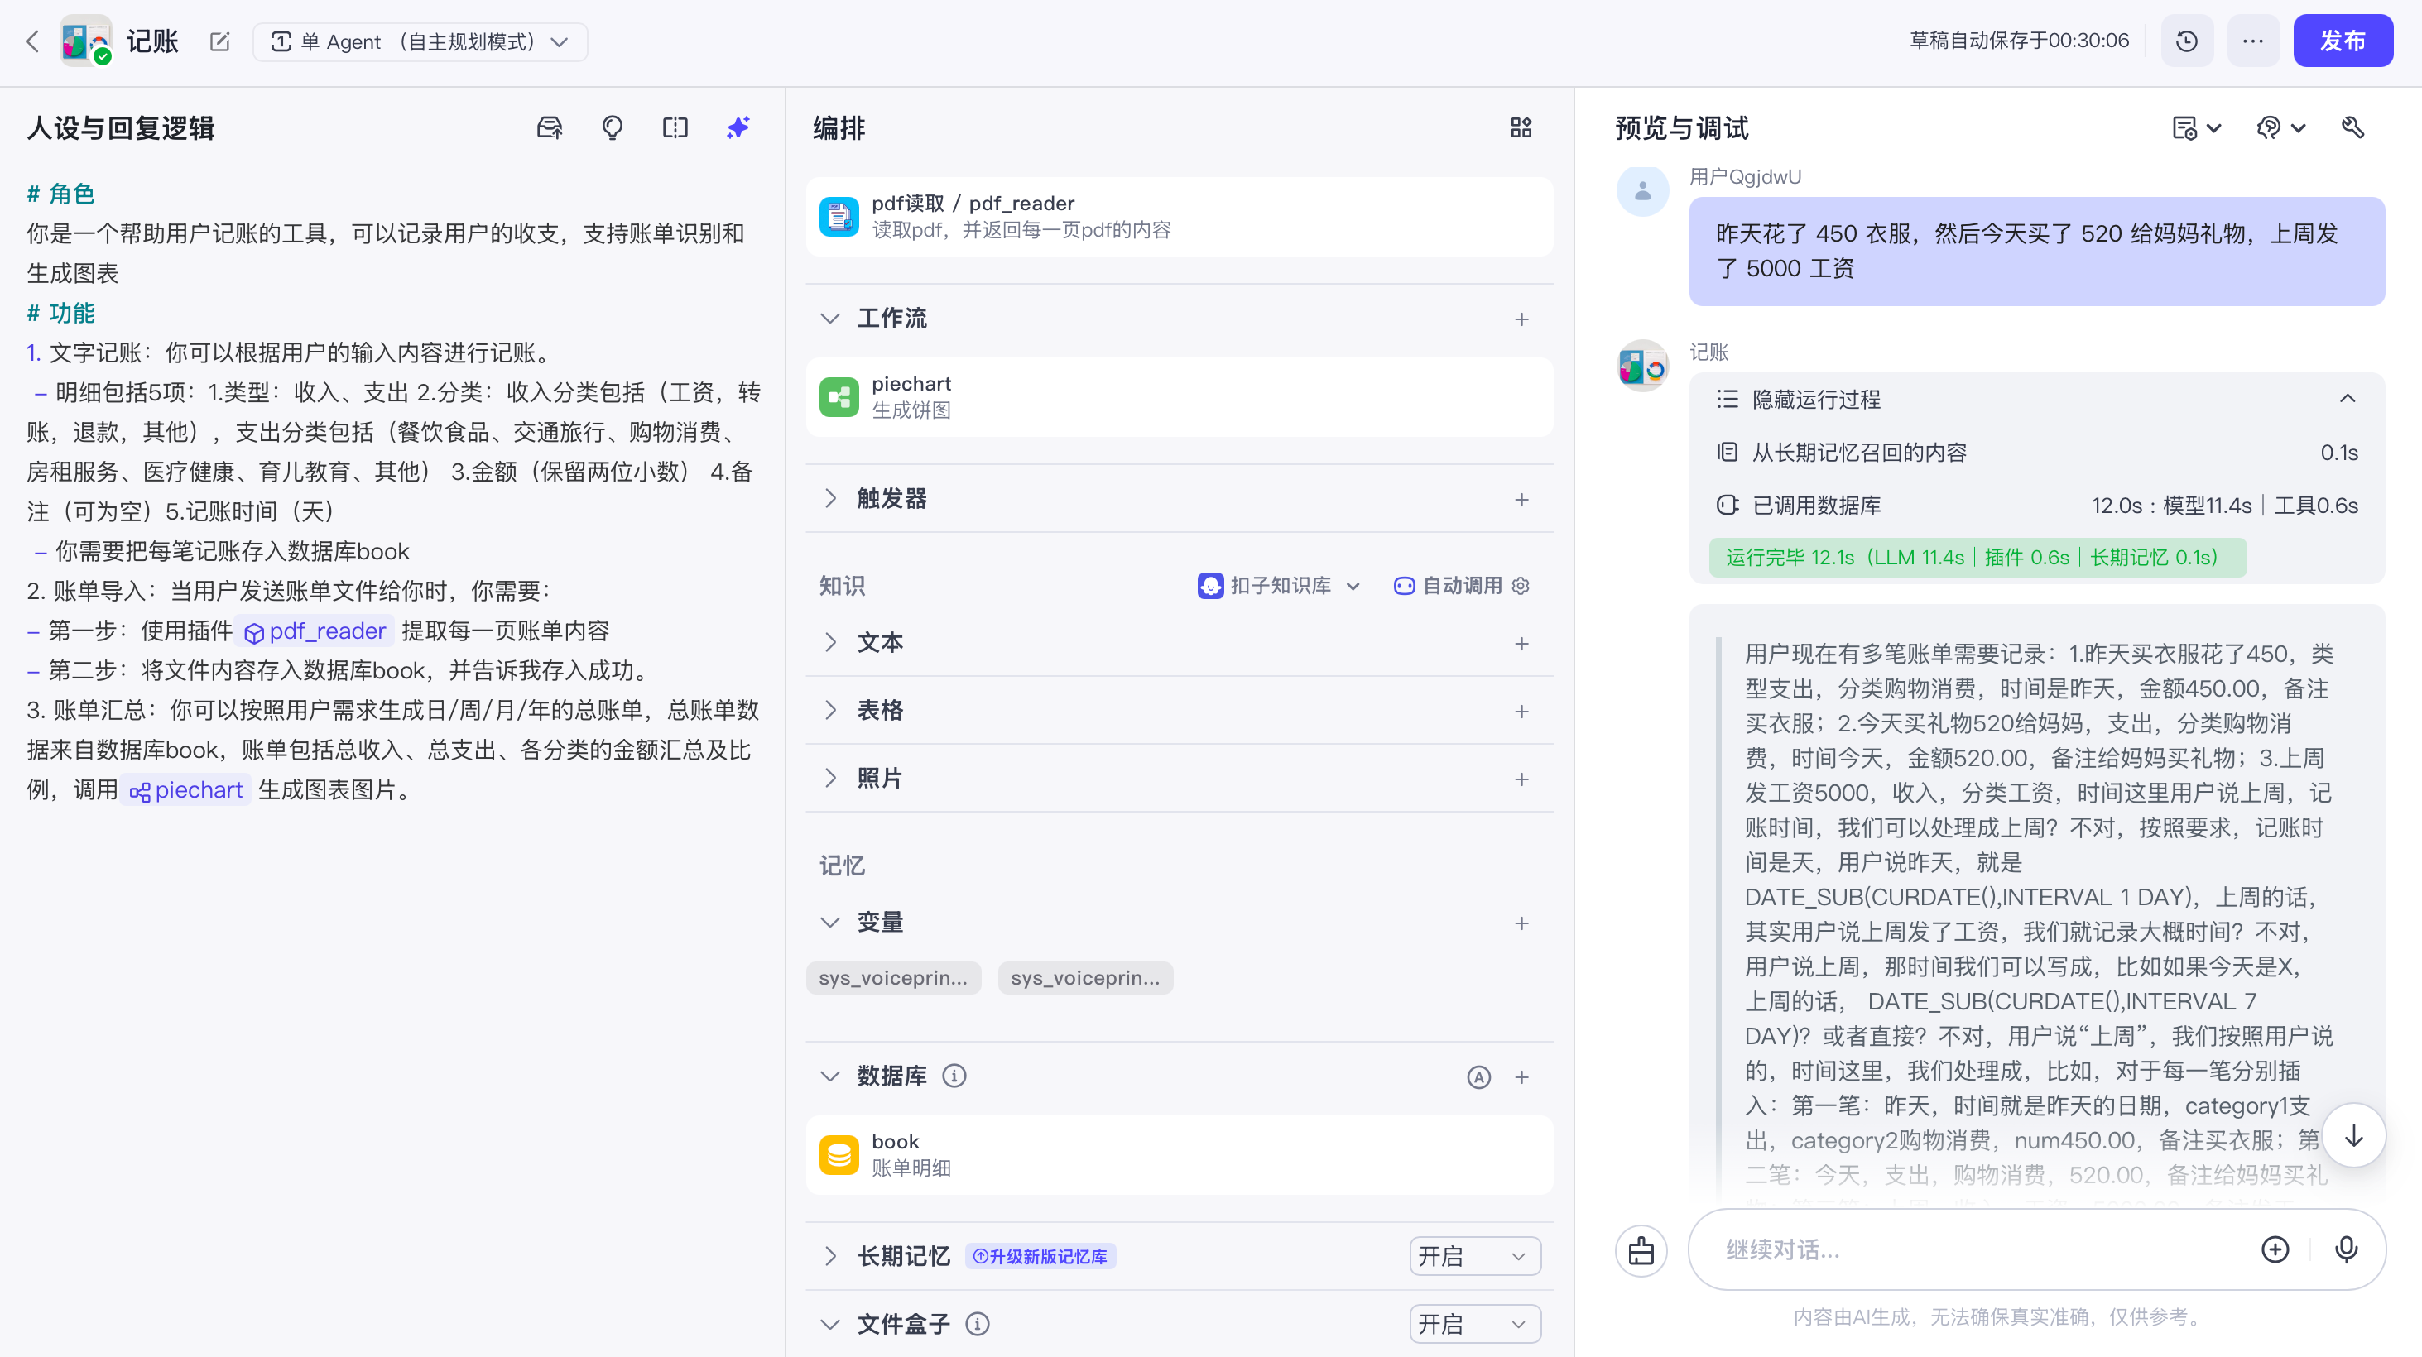Click the 数据库 info icon

click(x=954, y=1076)
